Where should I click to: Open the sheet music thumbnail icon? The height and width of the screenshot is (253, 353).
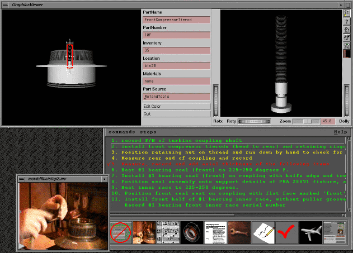[167, 232]
